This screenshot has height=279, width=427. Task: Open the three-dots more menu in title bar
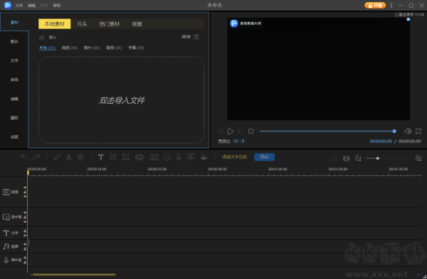tap(391, 5)
